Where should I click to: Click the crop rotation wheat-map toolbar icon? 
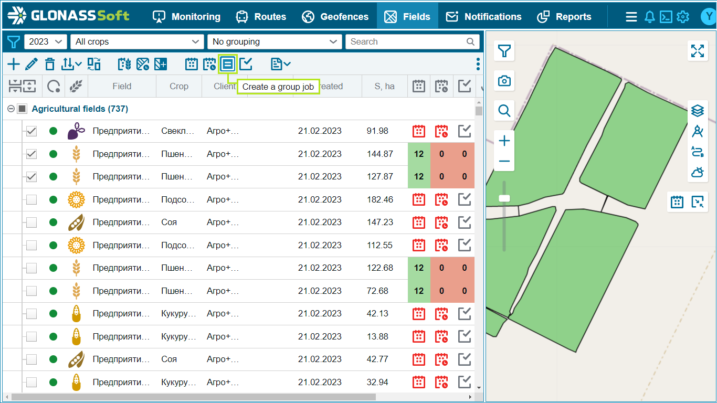124,64
